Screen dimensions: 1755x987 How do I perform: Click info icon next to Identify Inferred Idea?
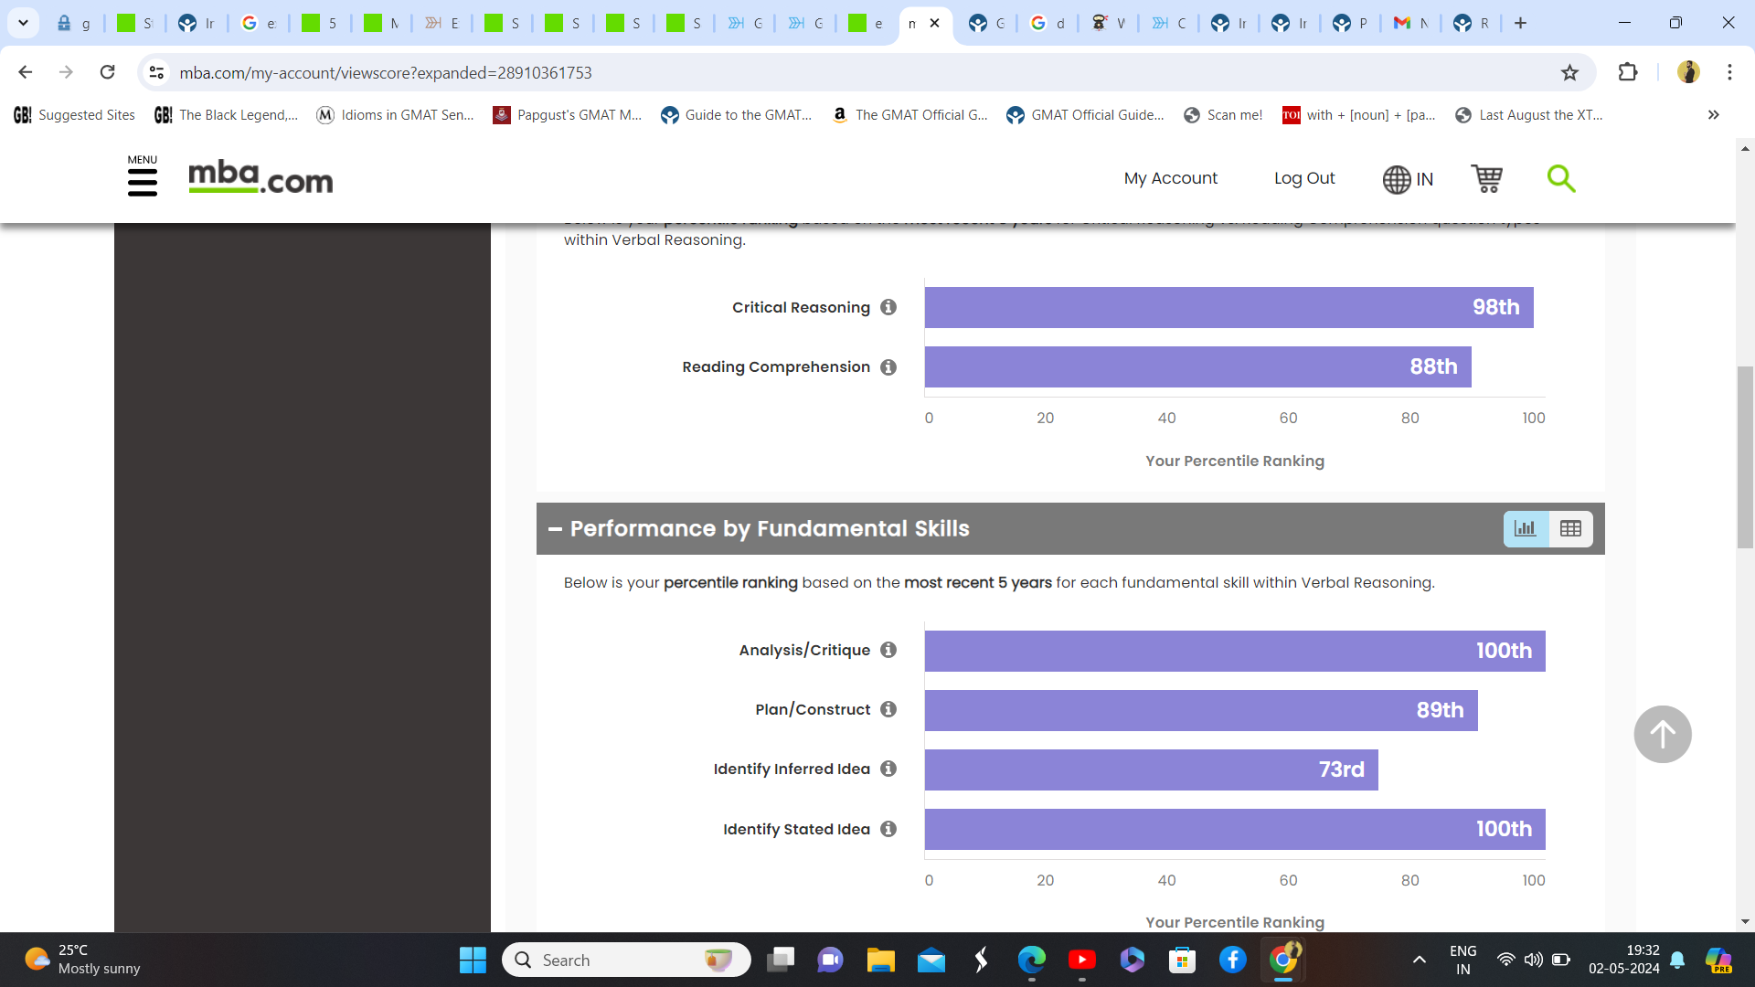click(x=888, y=769)
